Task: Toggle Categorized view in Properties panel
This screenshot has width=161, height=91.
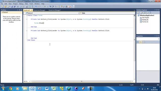Action: point(138,42)
